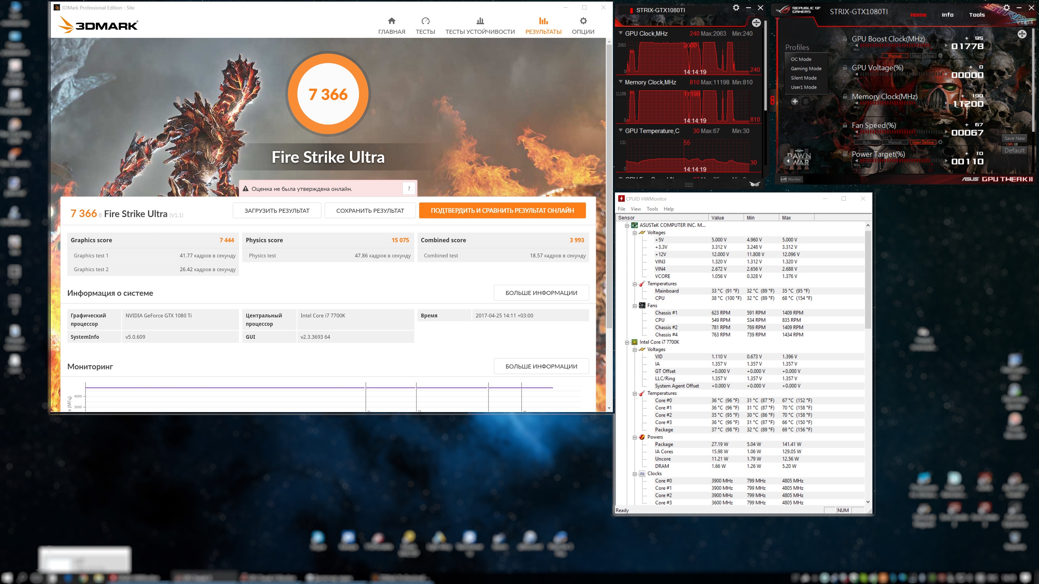Click the score validation question mark

(x=409, y=188)
